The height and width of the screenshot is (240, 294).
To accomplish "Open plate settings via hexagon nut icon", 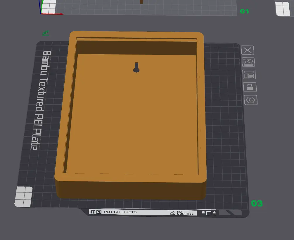I will [250, 100].
